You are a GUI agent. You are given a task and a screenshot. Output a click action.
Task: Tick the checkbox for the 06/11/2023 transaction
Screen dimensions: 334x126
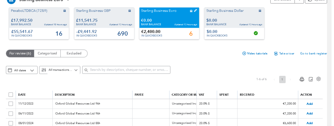11,113
